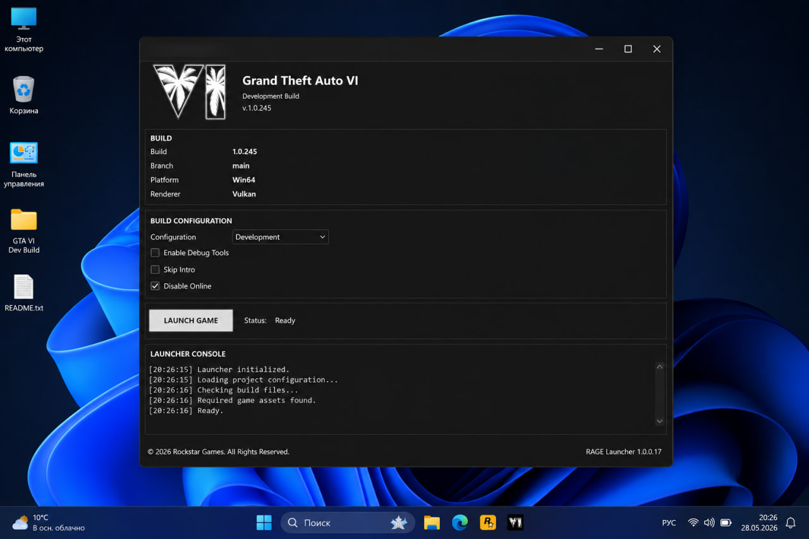Click the RAGE Launcher 1.0.0.17 text

tap(624, 452)
